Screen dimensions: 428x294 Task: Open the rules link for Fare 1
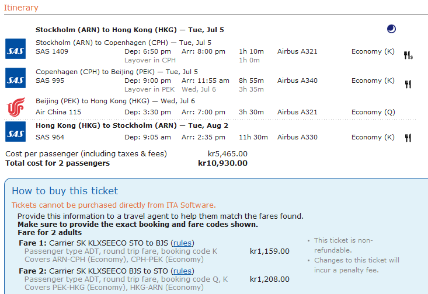coord(182,243)
